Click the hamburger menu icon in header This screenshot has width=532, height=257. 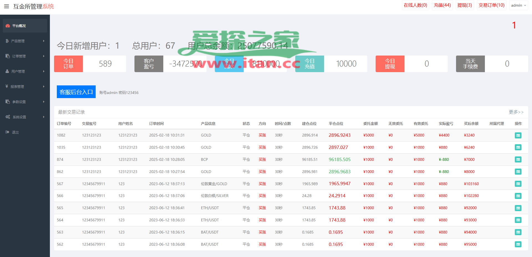coord(7,6)
